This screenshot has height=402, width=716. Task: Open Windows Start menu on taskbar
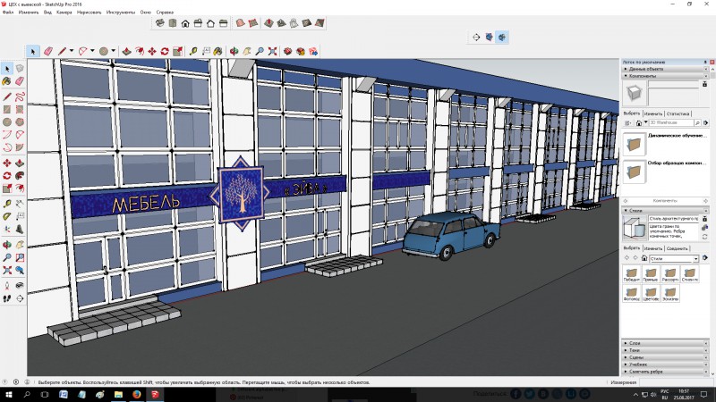[x=8, y=394]
